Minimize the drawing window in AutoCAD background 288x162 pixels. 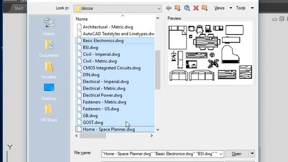pyautogui.click(x=274, y=19)
